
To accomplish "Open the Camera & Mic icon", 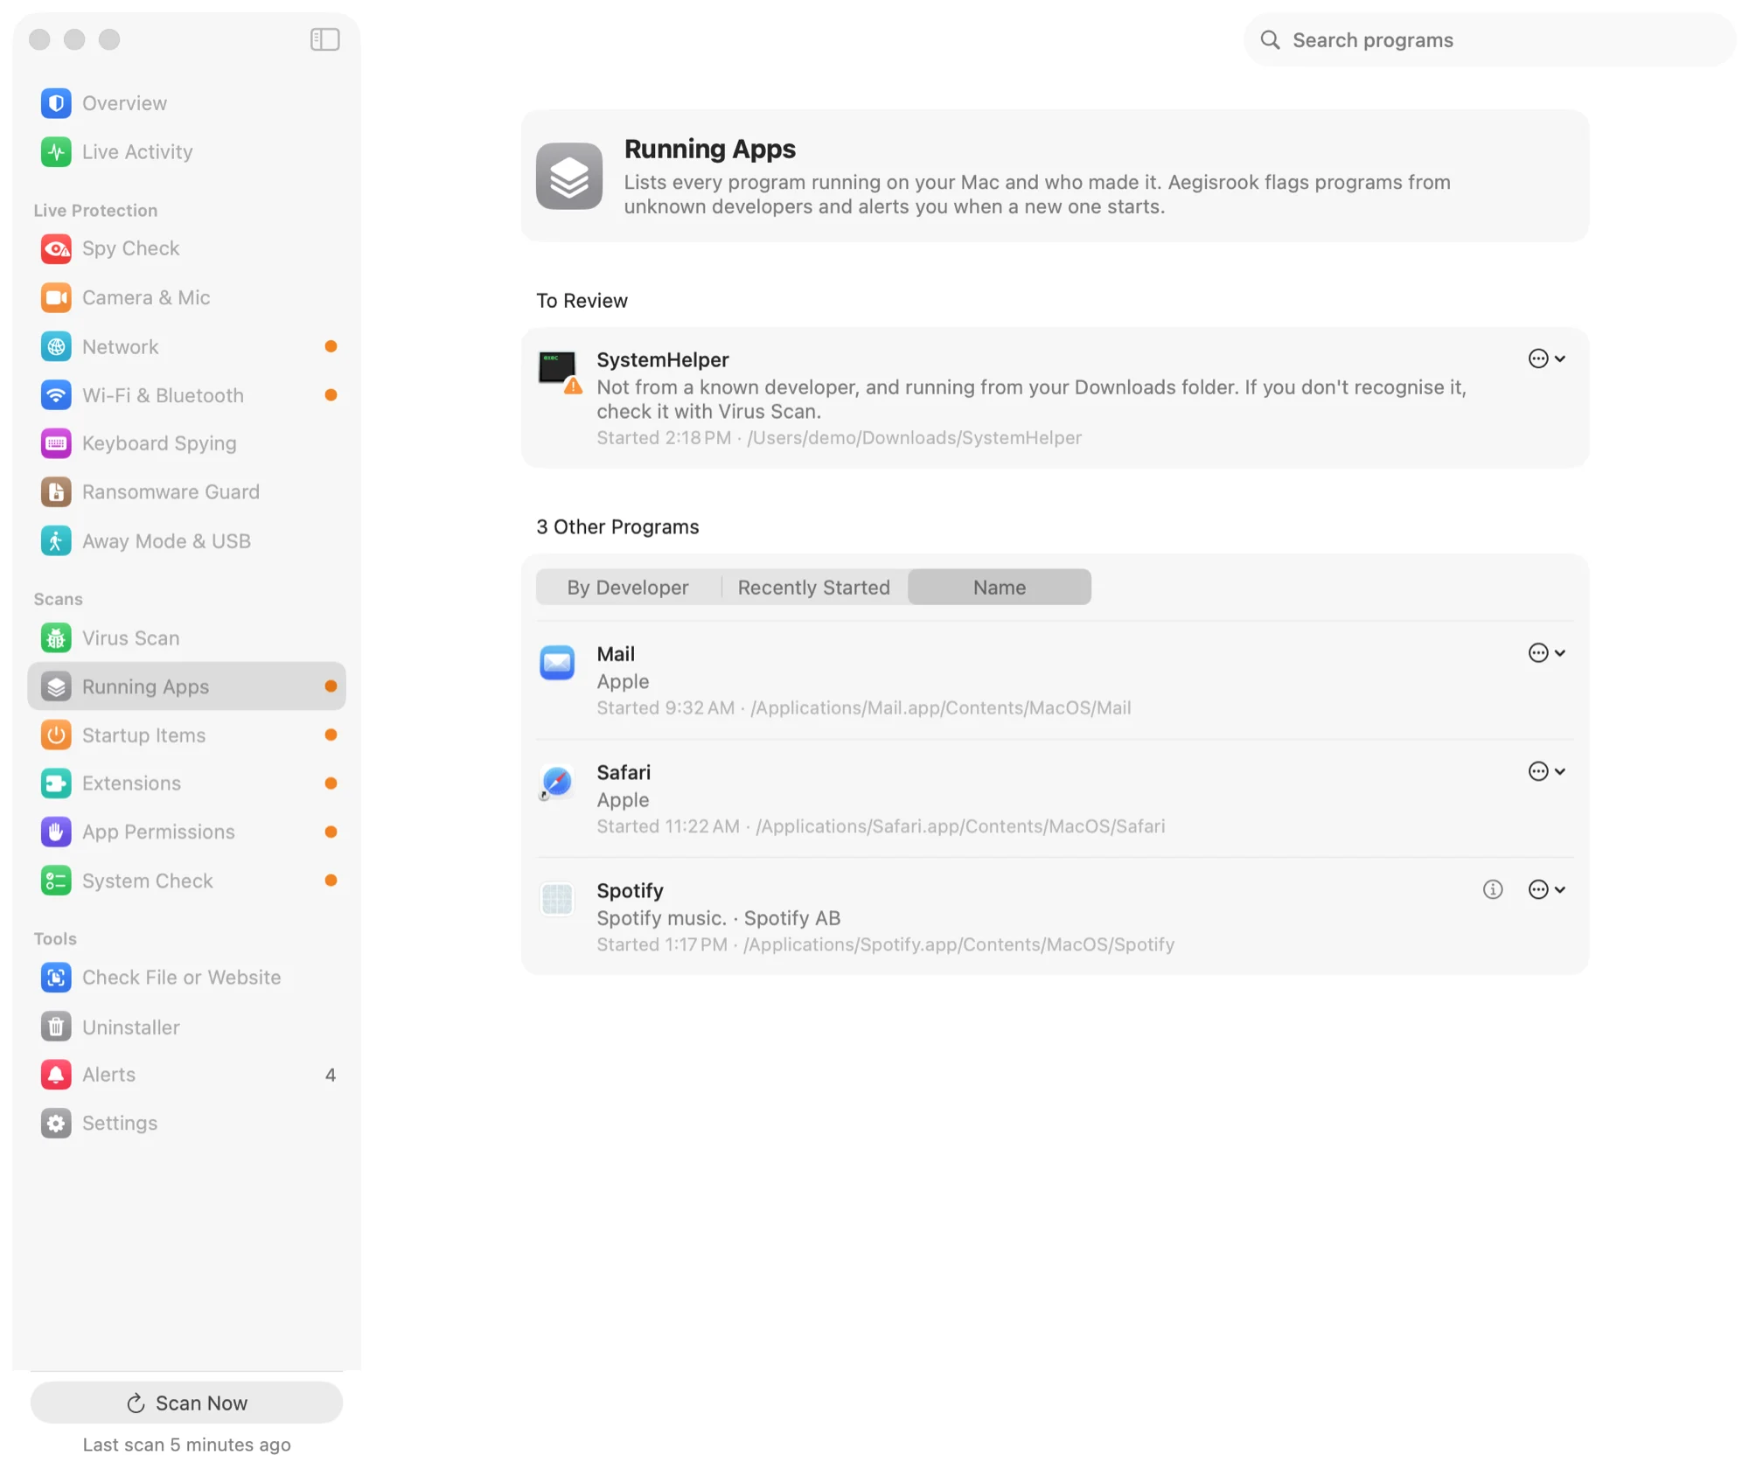I will pos(56,298).
